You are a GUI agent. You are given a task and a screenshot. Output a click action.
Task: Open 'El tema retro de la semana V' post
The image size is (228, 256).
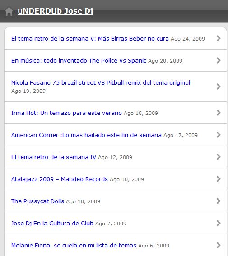90,38
